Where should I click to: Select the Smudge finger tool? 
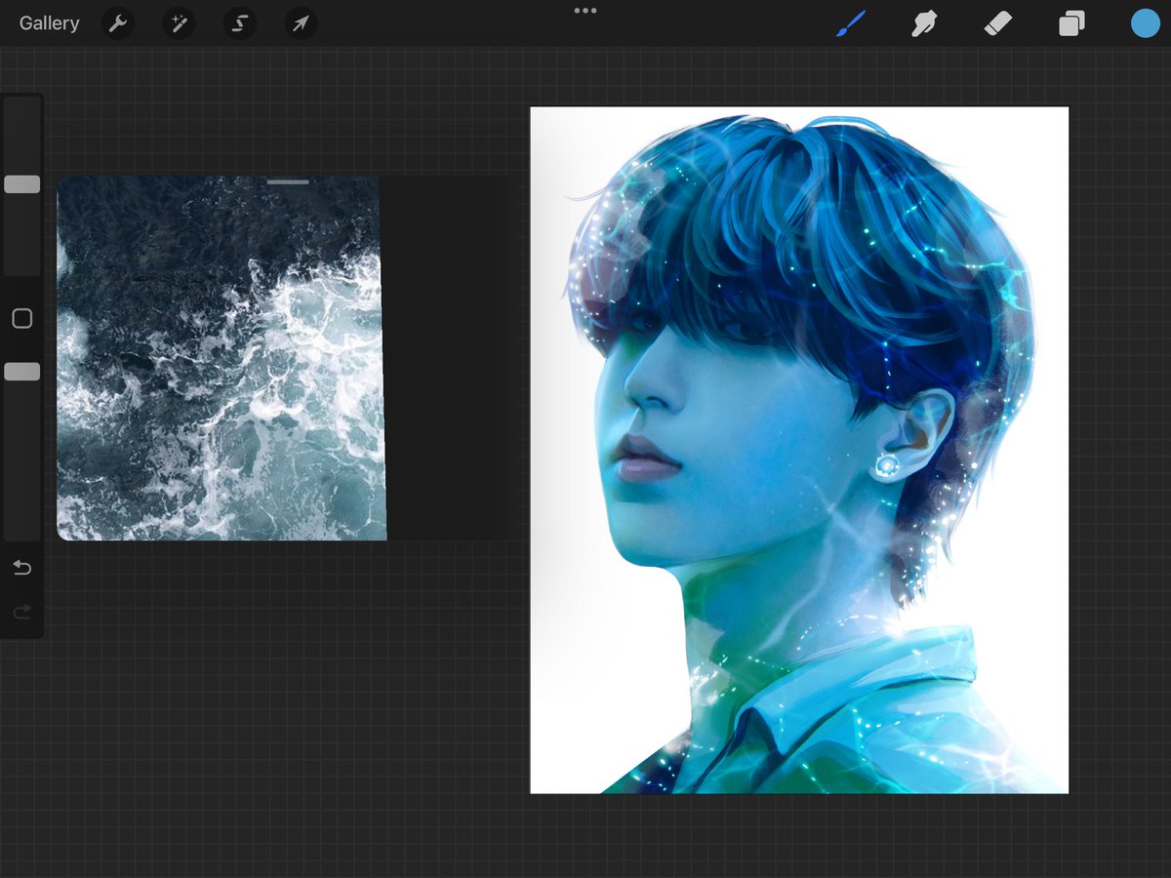[x=923, y=23]
